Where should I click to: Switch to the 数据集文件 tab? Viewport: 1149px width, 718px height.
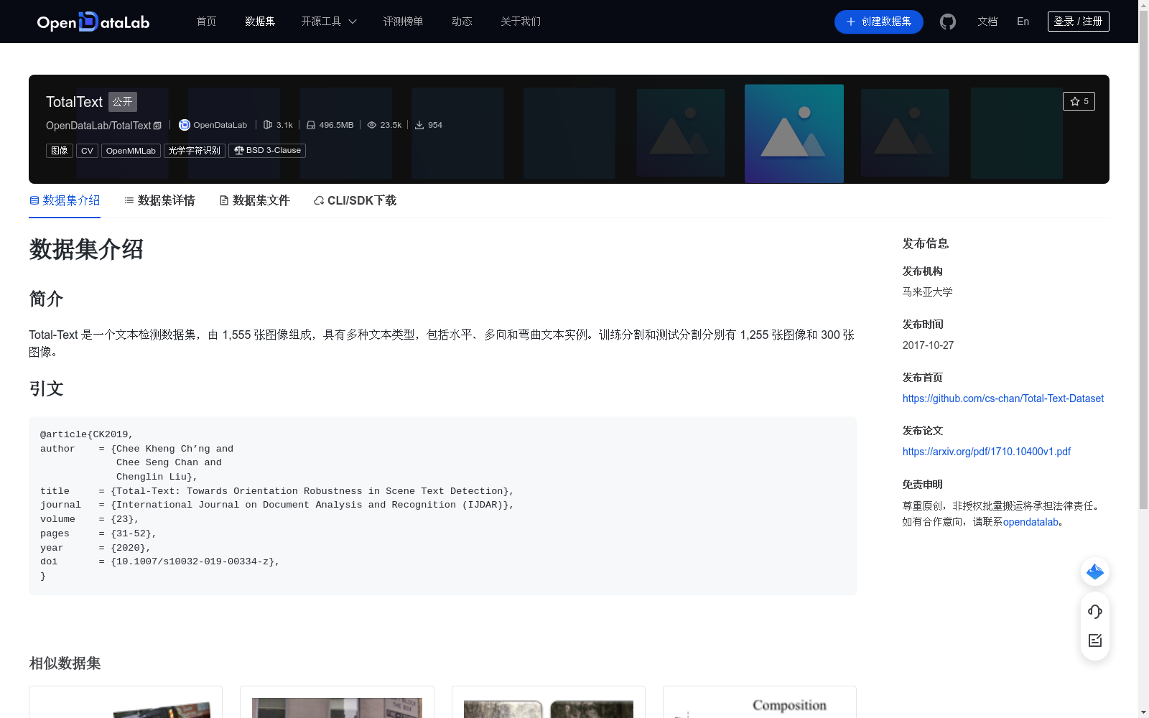tap(254, 200)
